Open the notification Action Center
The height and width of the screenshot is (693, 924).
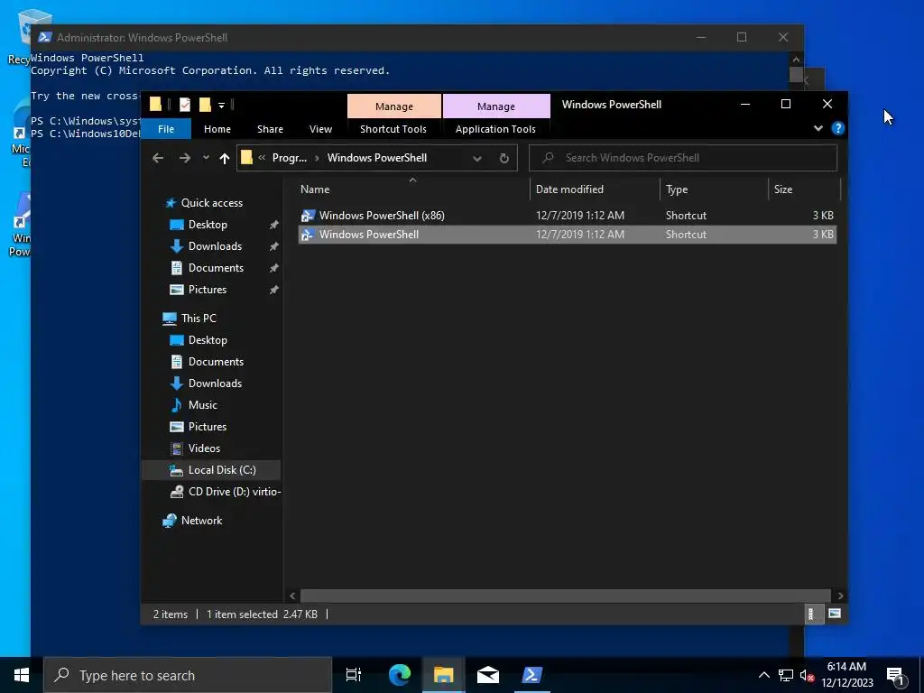(896, 677)
